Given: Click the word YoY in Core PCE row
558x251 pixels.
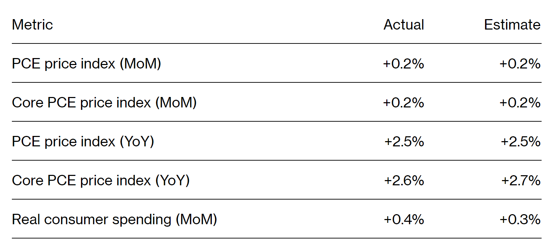Looking at the screenshot, I should tap(172, 181).
